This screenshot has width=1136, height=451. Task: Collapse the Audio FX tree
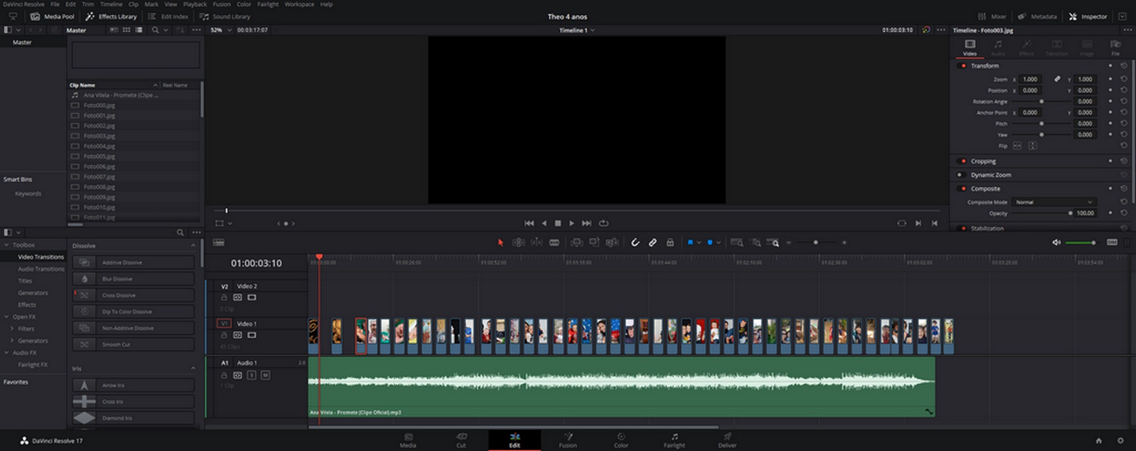(x=7, y=352)
